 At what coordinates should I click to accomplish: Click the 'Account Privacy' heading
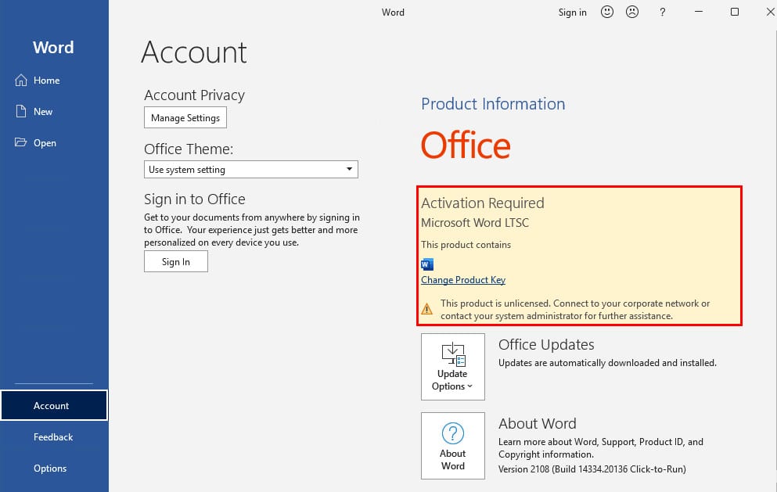click(x=194, y=95)
